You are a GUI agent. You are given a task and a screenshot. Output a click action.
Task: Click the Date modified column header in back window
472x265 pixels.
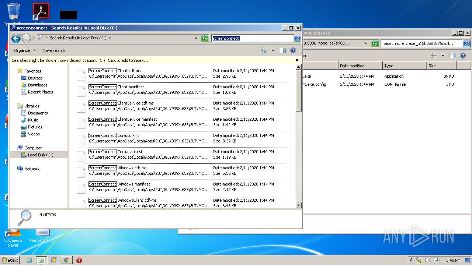[x=360, y=66]
